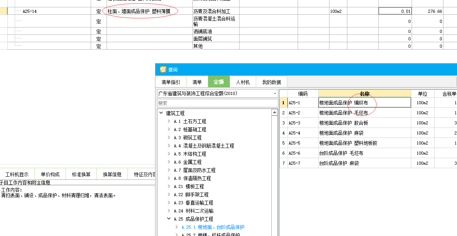Open the 换算信息 tab
The width and height of the screenshot is (457, 236).
coord(112,174)
